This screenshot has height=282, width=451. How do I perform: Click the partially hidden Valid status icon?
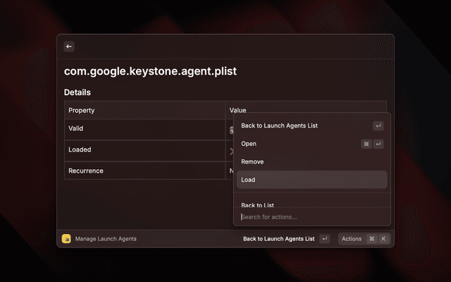click(x=231, y=130)
